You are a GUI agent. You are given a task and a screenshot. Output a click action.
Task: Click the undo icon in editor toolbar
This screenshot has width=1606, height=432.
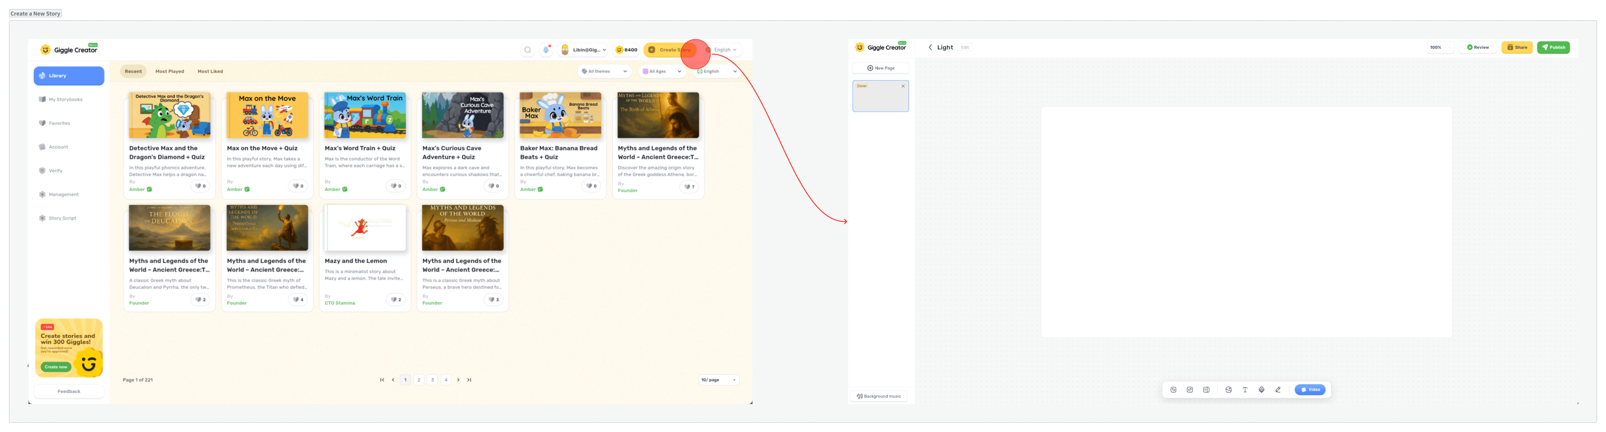point(1173,390)
